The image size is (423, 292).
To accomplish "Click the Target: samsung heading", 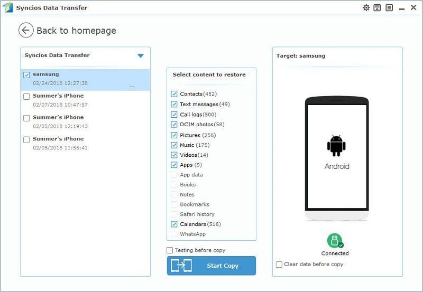I will (301, 56).
